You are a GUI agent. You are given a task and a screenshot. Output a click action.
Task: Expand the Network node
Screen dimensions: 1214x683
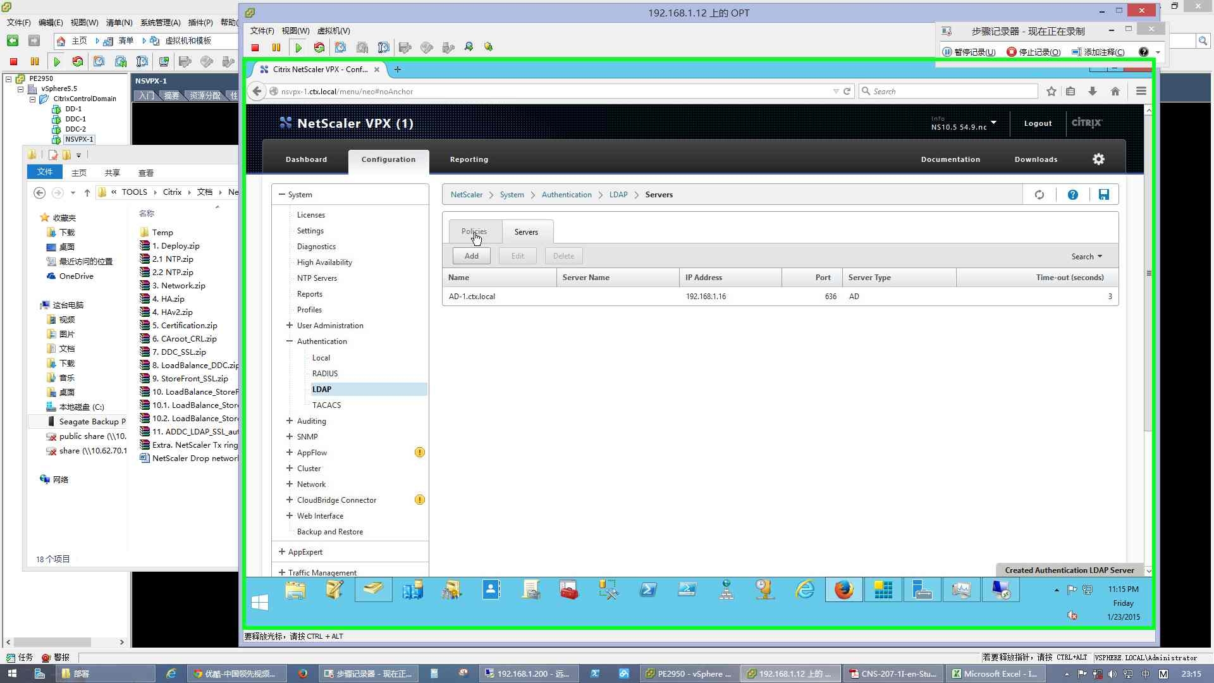(x=290, y=484)
